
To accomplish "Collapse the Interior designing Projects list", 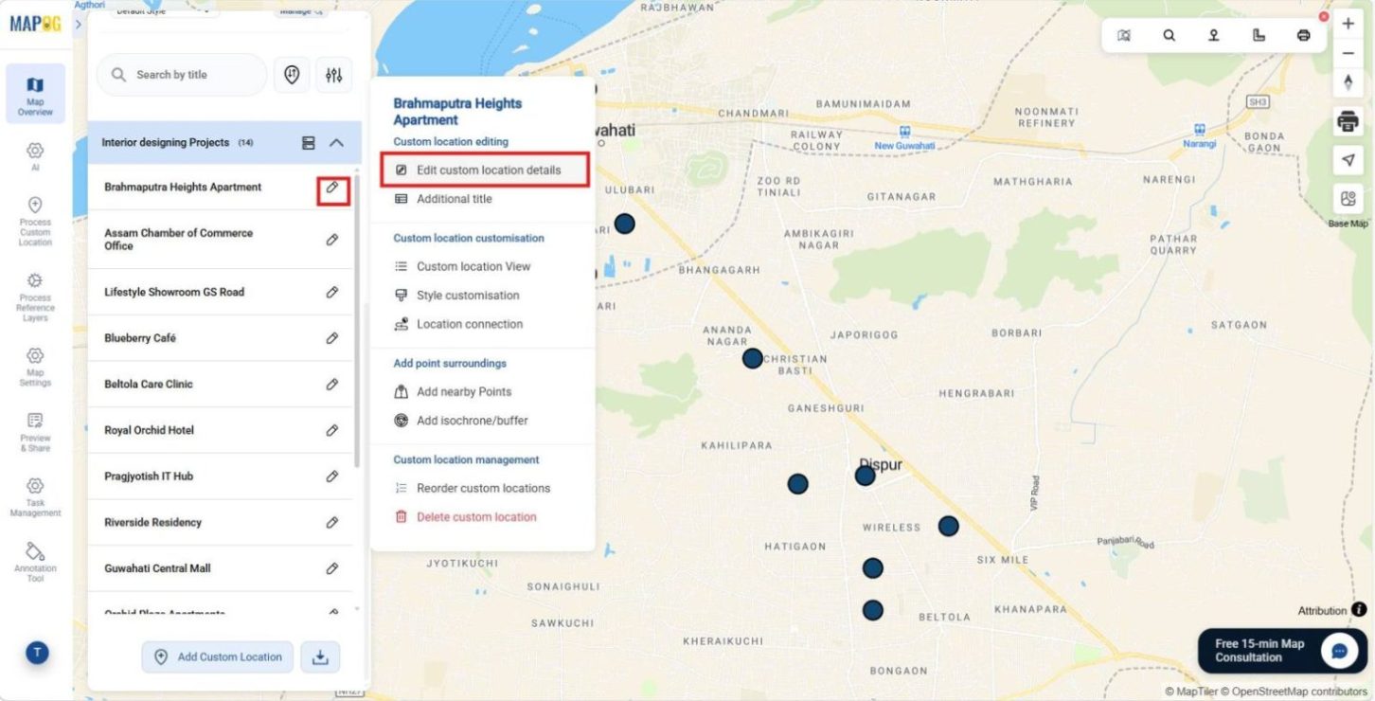I will pyautogui.click(x=337, y=141).
